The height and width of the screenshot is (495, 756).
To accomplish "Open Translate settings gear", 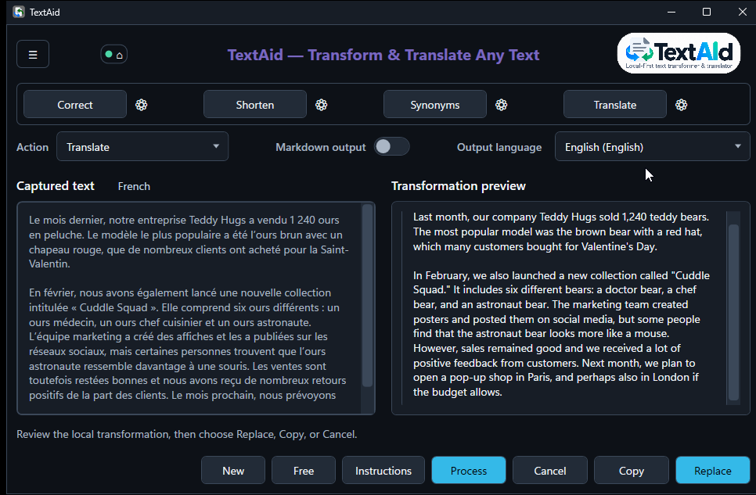I will pos(682,105).
